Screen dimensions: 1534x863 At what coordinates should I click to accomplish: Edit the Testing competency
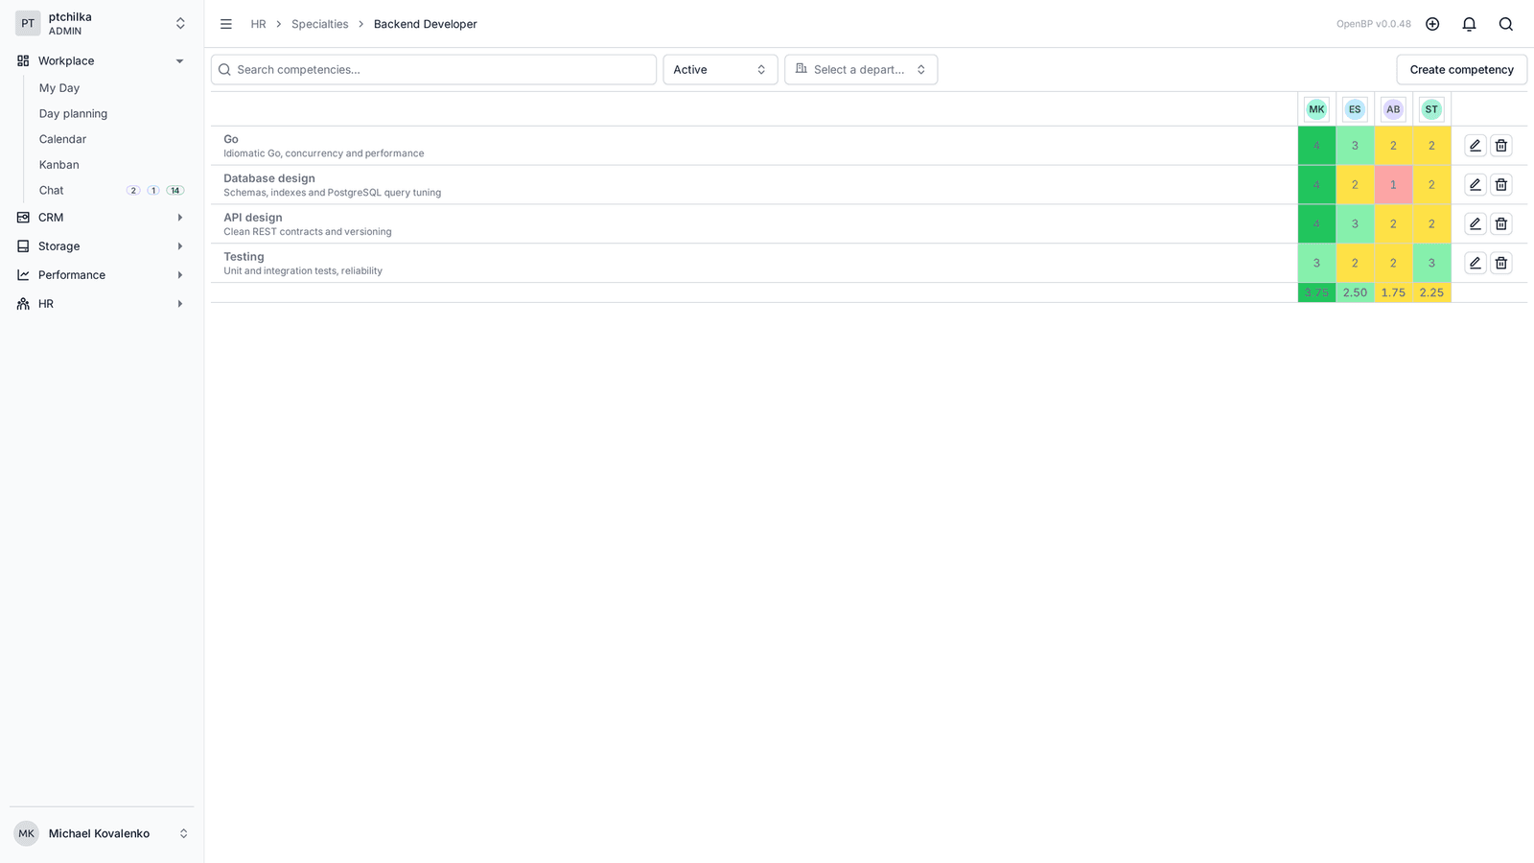1476,263
